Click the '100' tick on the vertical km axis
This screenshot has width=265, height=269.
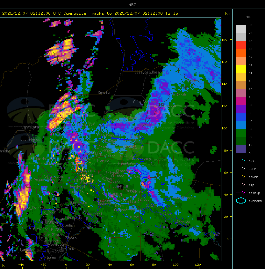click(224, 128)
